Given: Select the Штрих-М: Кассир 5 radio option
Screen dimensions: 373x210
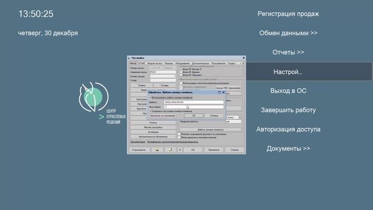Looking at the screenshot, I should coord(181,69).
